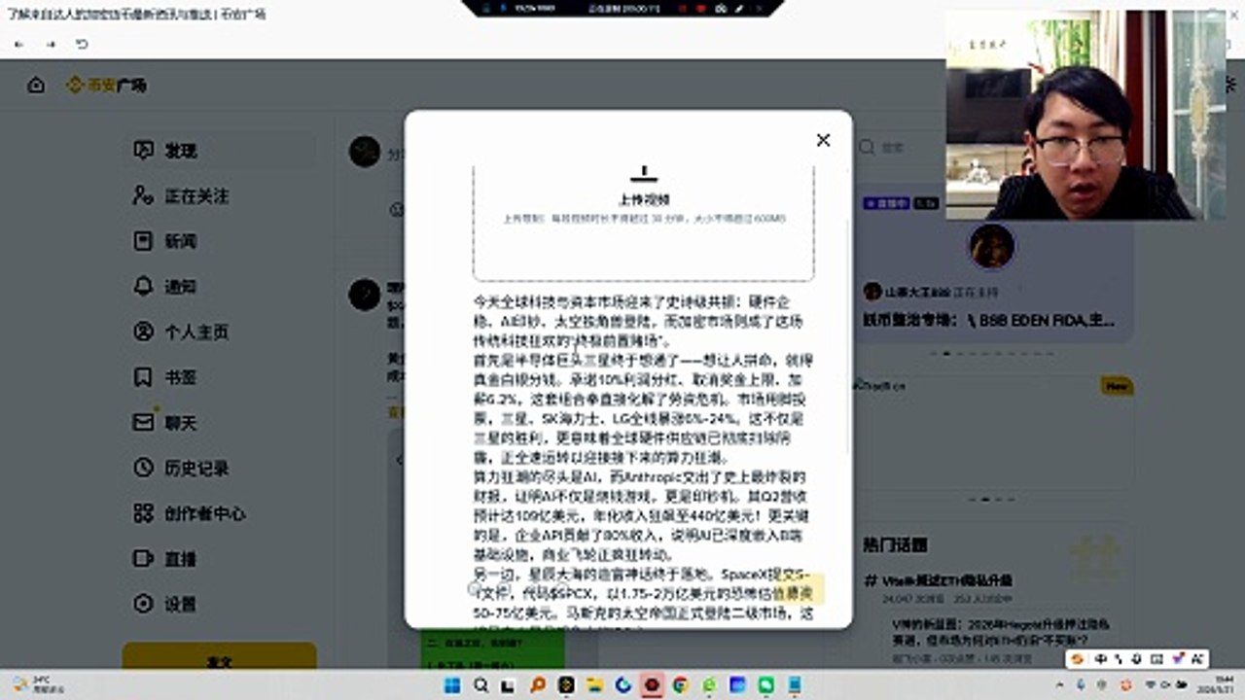
Task: Click the user avatar behind the dialog top
Action: pyautogui.click(x=365, y=152)
